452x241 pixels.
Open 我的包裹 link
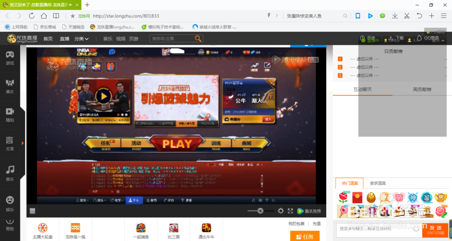(297, 224)
